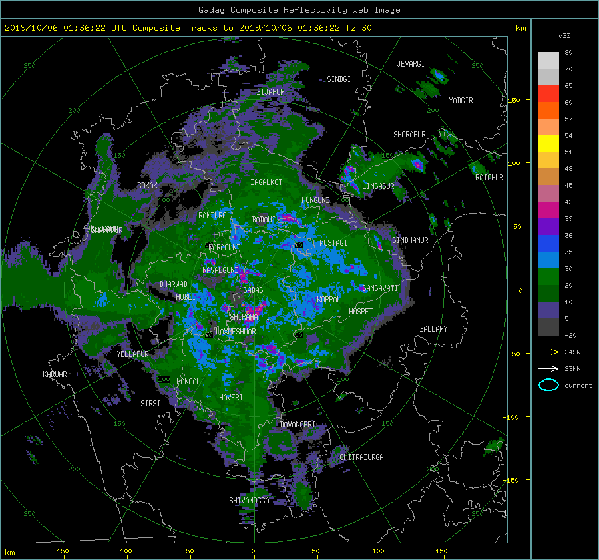This screenshot has height=560, width=599.
Task: Click the RAMDURG city label
Action: (x=212, y=216)
